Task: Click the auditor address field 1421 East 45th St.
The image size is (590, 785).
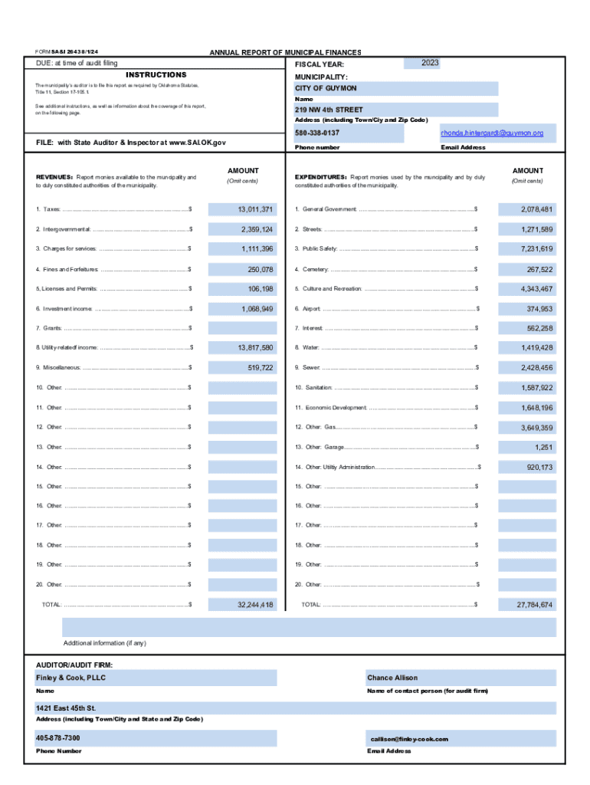Action: pyautogui.click(x=295, y=708)
